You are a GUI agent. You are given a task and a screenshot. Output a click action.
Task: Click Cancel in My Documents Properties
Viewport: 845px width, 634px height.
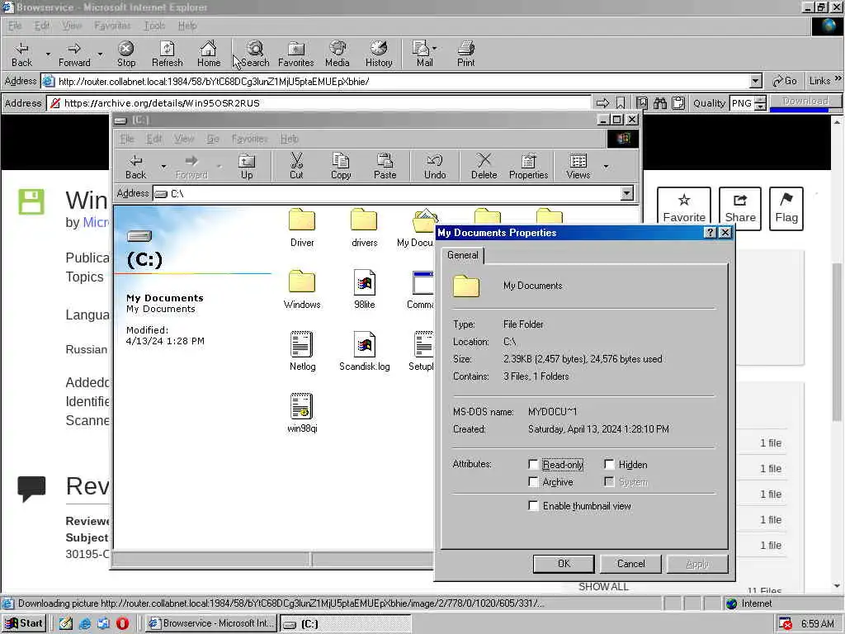tap(630, 563)
